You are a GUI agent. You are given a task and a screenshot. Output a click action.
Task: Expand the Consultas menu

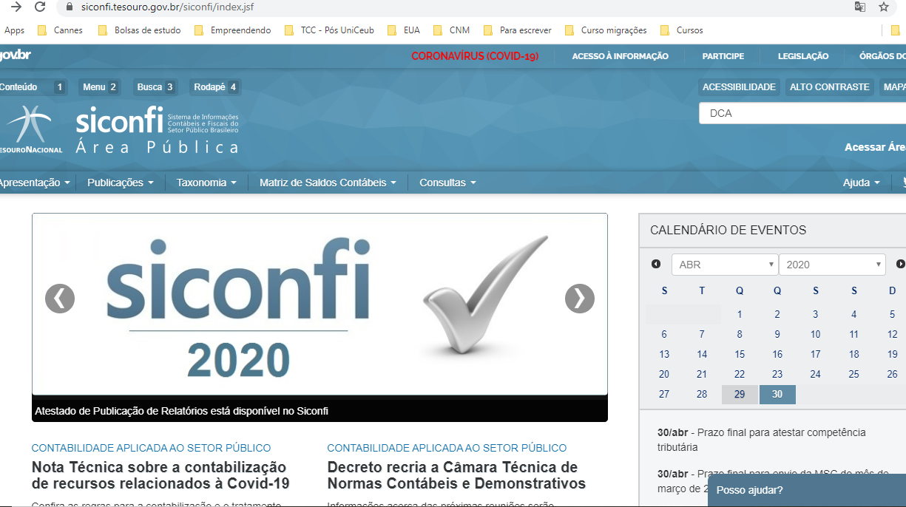click(x=447, y=183)
